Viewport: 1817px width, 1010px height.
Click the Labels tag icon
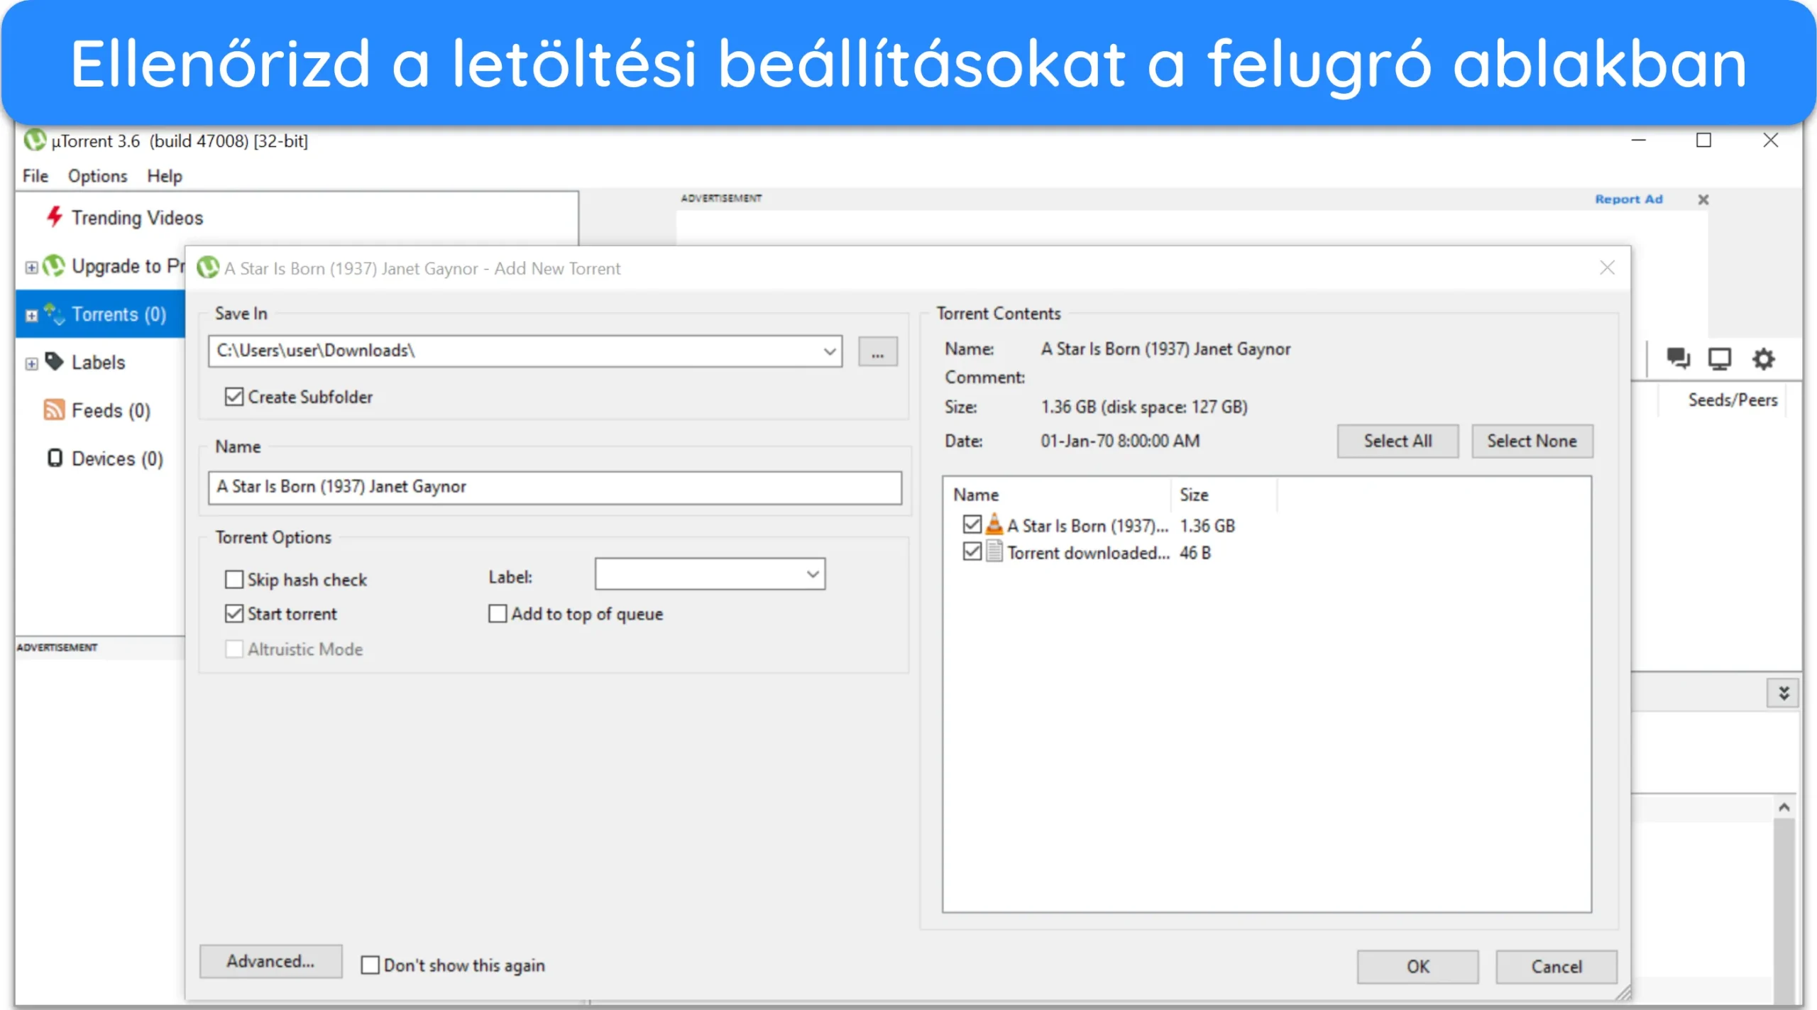55,361
